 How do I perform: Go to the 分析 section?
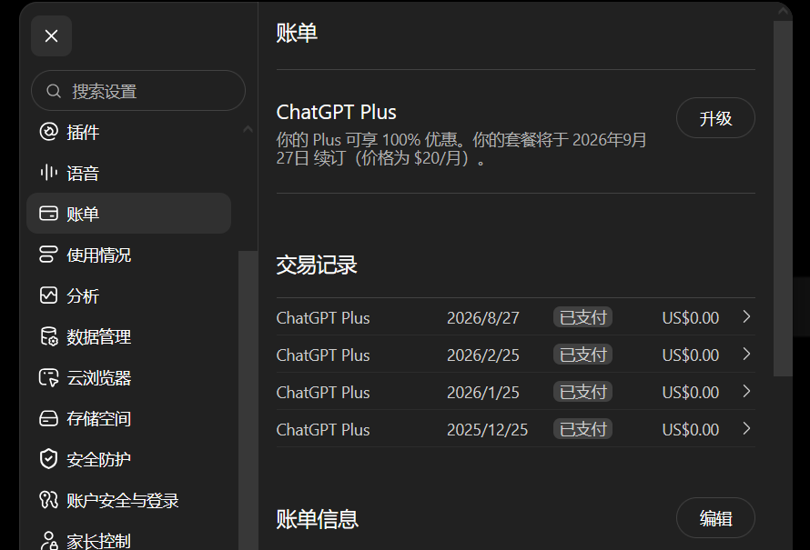coord(128,295)
